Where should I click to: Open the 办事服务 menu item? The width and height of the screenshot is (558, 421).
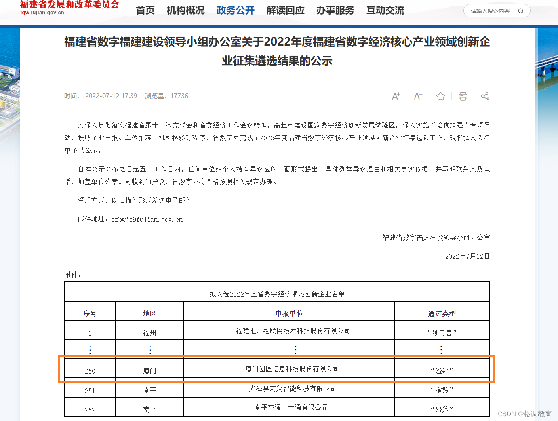click(335, 11)
